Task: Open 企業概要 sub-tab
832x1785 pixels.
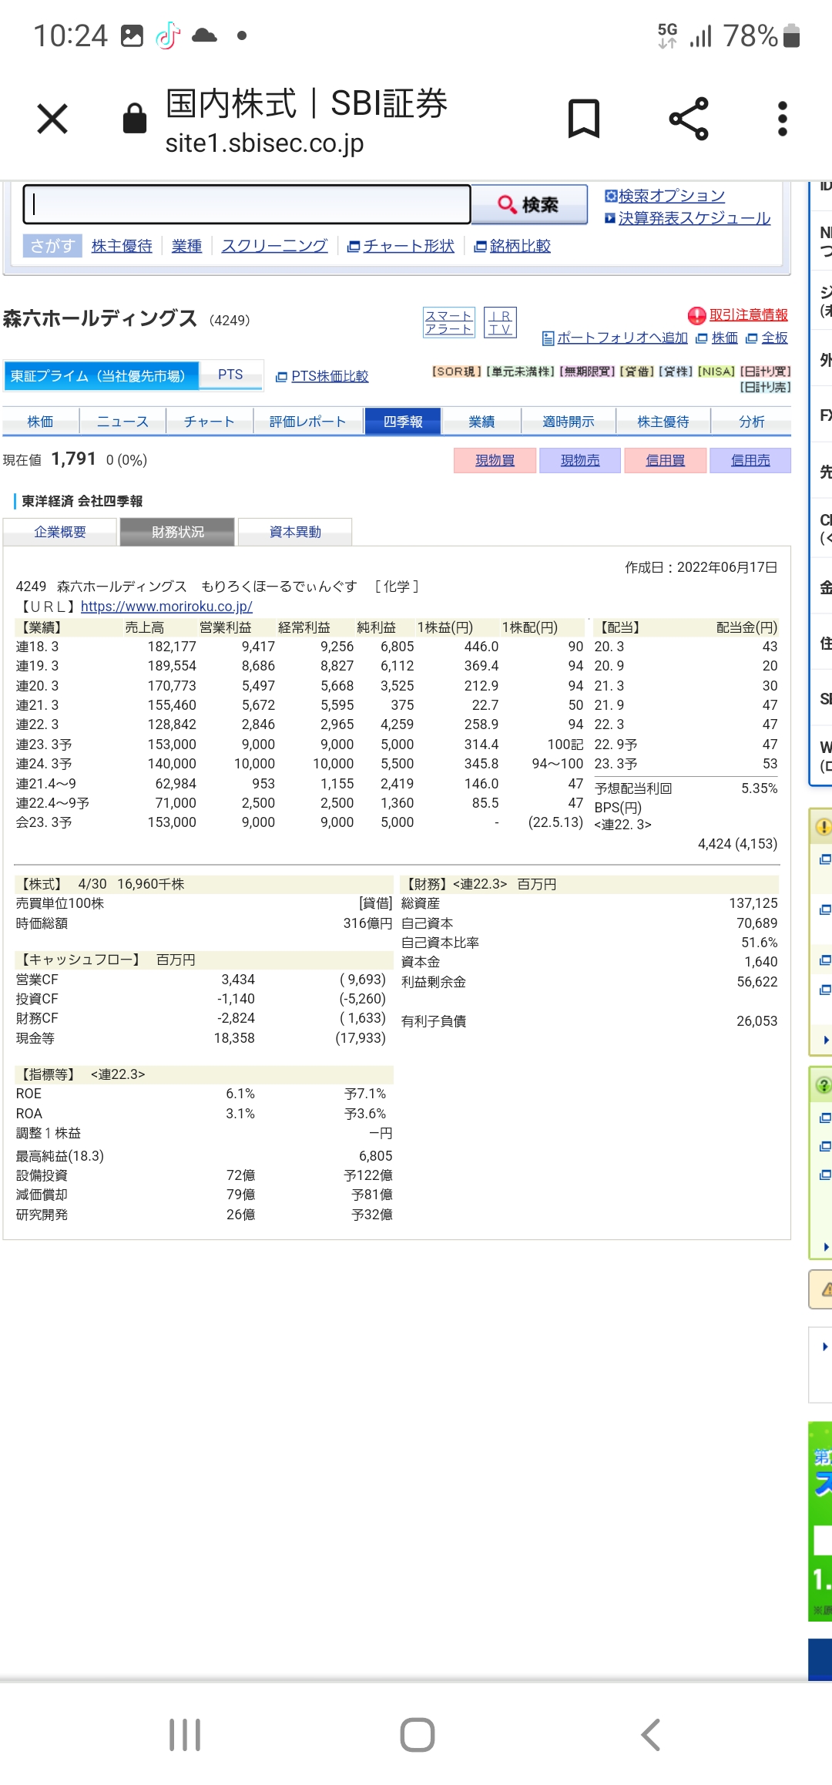Action: click(x=60, y=532)
